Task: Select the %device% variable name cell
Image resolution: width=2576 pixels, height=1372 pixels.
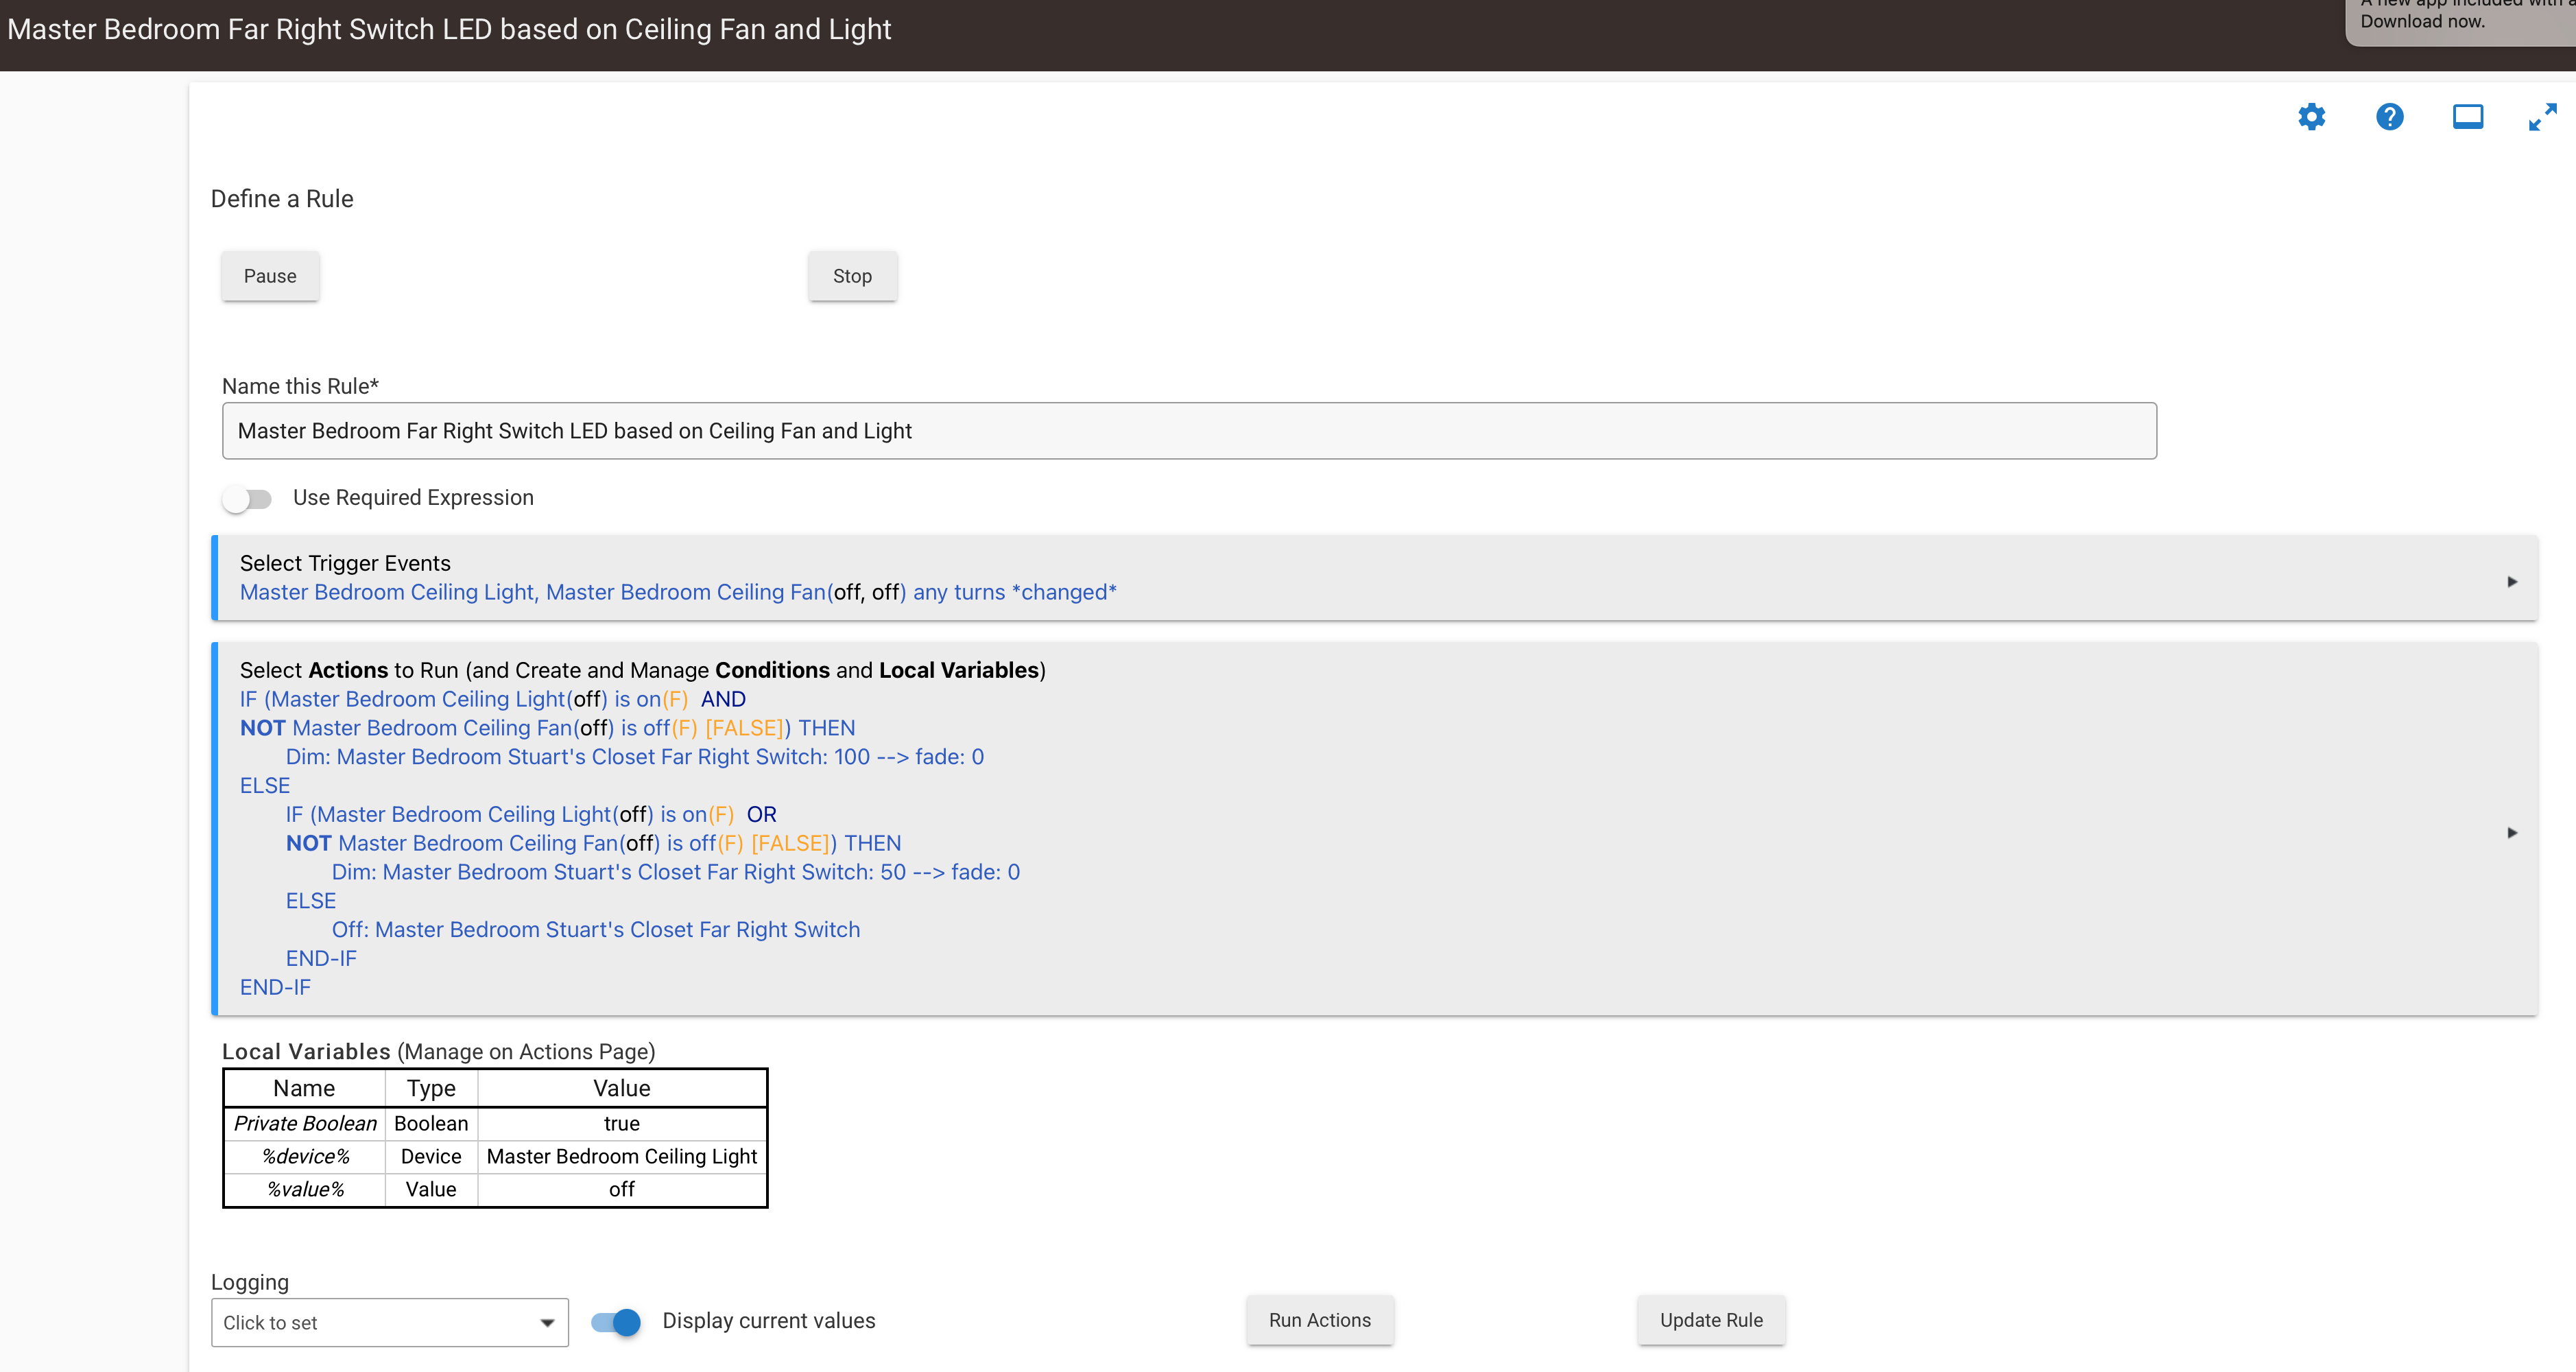Action: coord(305,1157)
